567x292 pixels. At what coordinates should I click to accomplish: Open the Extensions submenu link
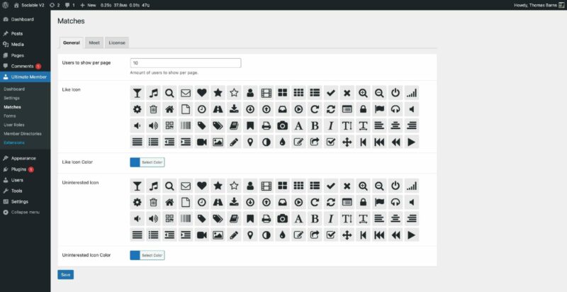click(x=14, y=142)
